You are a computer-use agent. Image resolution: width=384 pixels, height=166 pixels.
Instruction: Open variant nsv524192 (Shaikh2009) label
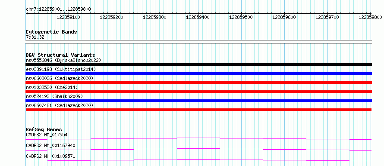(54, 96)
